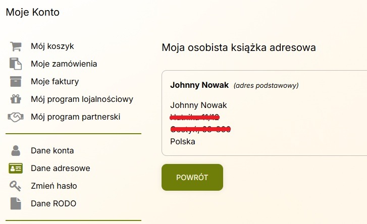Open Mój koszyk menu item
Image resolution: width=367 pixels, height=224 pixels.
coord(52,46)
